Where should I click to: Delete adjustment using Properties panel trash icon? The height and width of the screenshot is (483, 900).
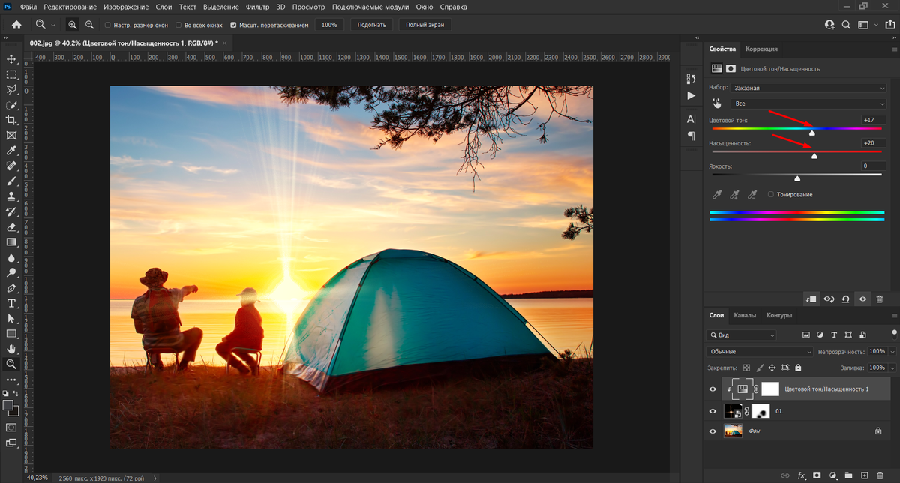click(x=880, y=298)
